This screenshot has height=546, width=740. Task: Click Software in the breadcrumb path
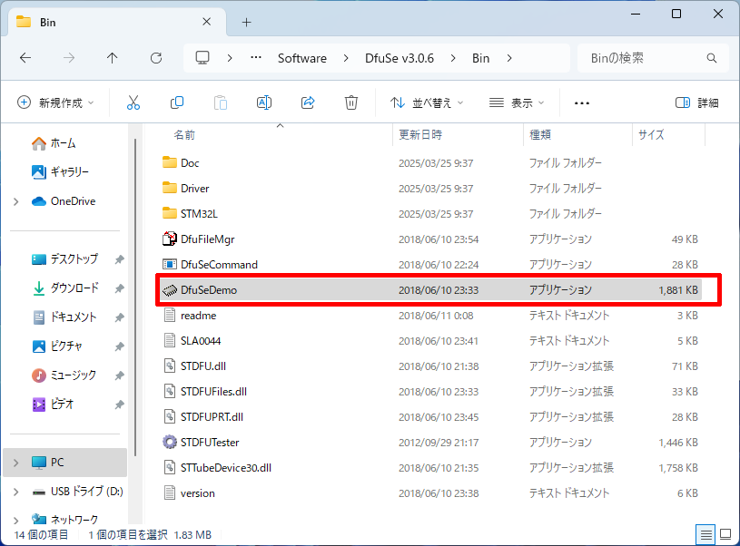pyautogui.click(x=302, y=58)
